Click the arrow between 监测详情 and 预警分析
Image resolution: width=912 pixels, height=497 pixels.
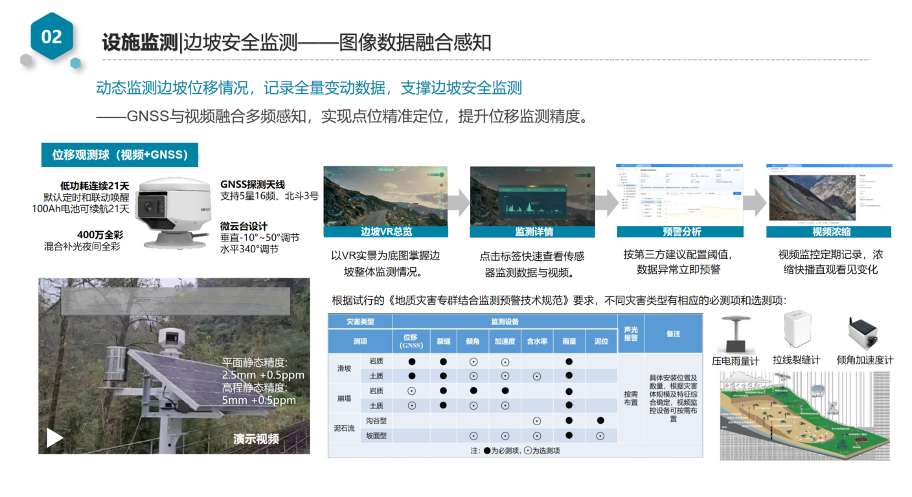pyautogui.click(x=605, y=203)
